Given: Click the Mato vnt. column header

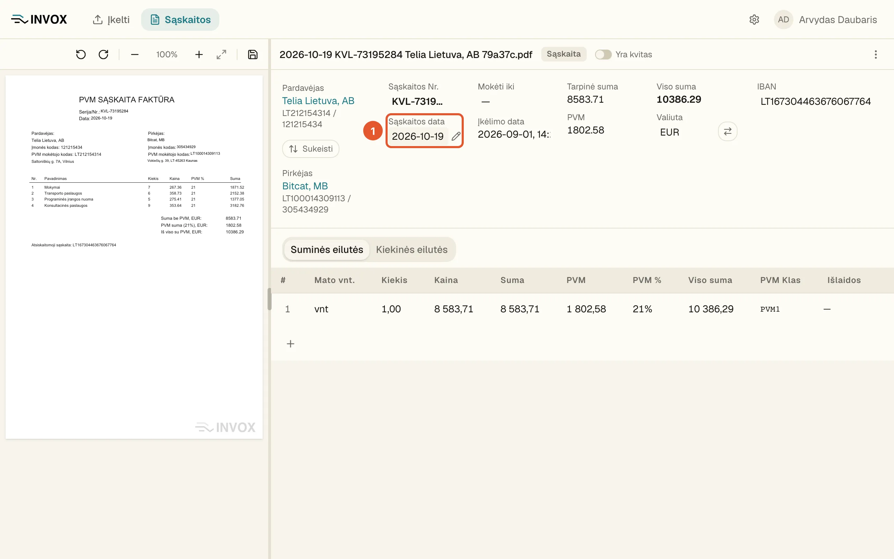Looking at the screenshot, I should (334, 280).
